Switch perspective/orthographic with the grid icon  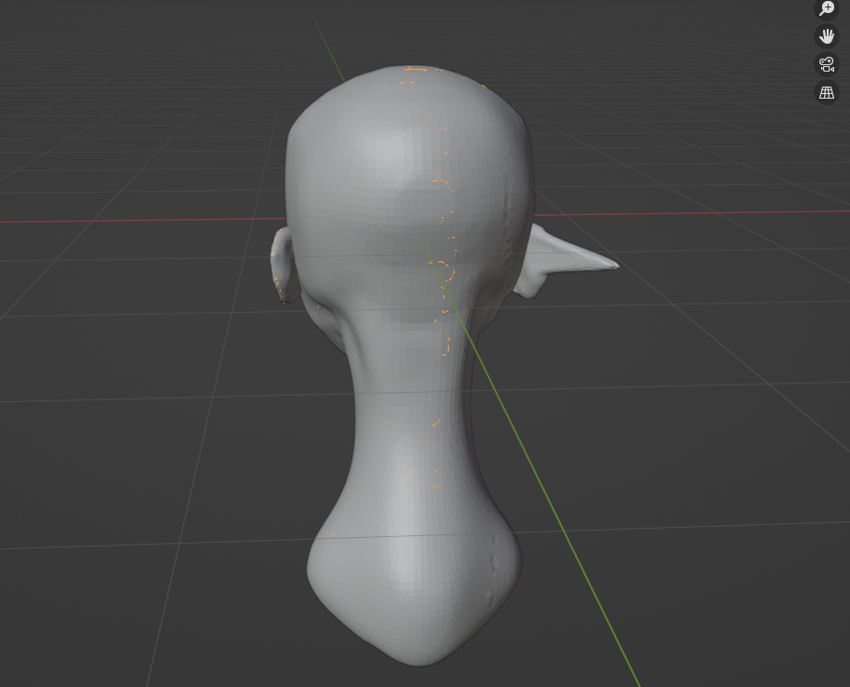pos(827,92)
